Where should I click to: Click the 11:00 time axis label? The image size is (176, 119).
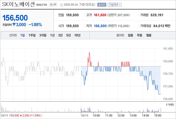coord(109,115)
